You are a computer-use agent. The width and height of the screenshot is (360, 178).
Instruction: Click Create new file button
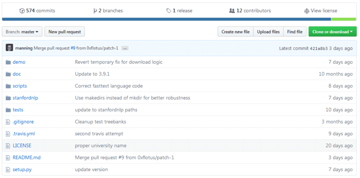coord(235,32)
